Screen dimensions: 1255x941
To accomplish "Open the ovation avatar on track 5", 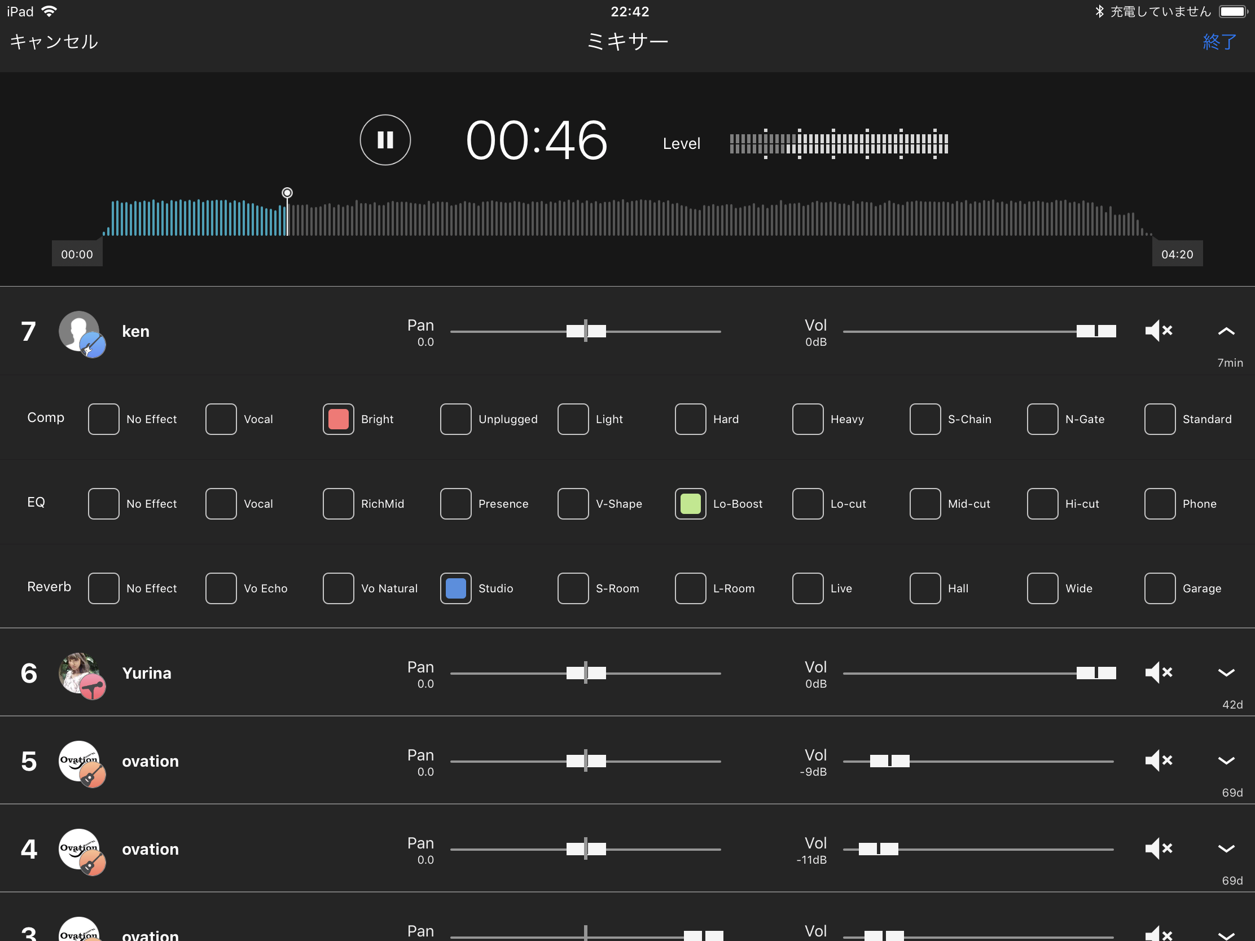I will coord(82,763).
